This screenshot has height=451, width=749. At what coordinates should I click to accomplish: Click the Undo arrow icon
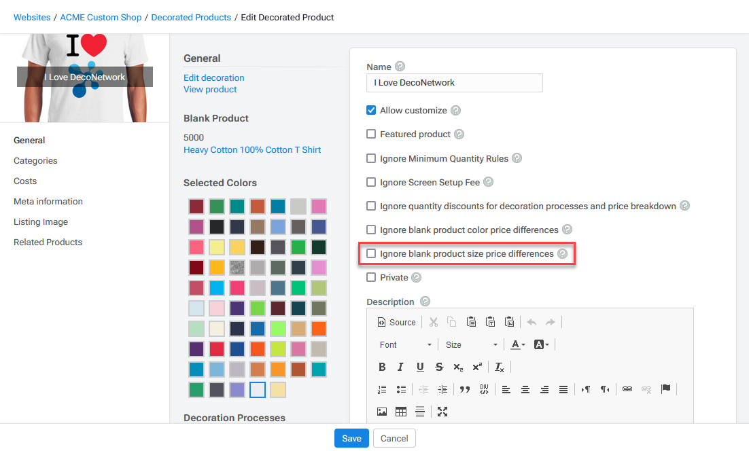click(x=532, y=322)
